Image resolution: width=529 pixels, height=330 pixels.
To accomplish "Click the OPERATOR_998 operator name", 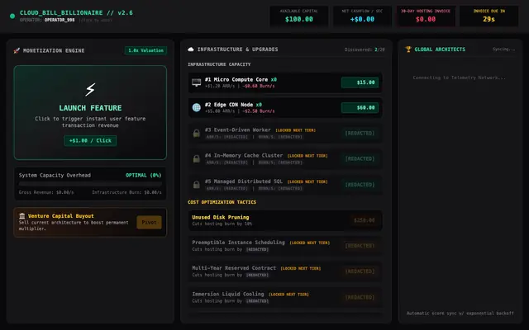I will click(x=60, y=20).
